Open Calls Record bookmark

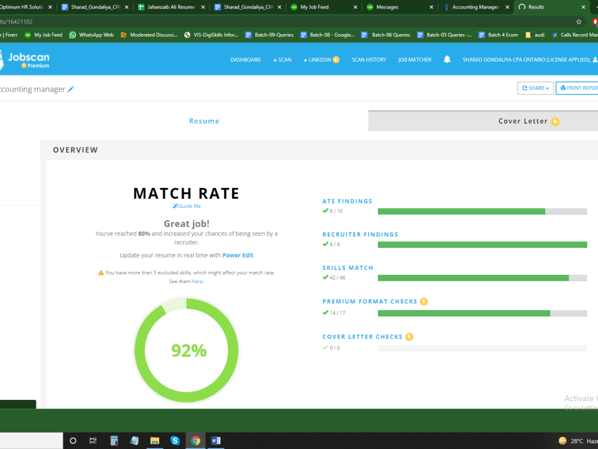point(575,35)
